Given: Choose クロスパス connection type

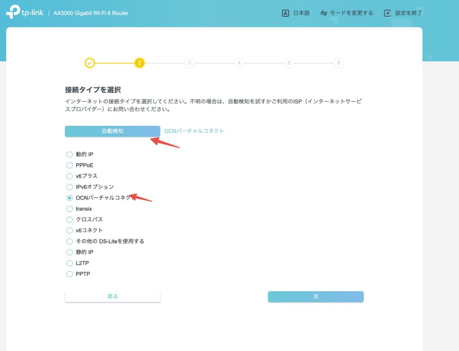Looking at the screenshot, I should click(x=69, y=220).
